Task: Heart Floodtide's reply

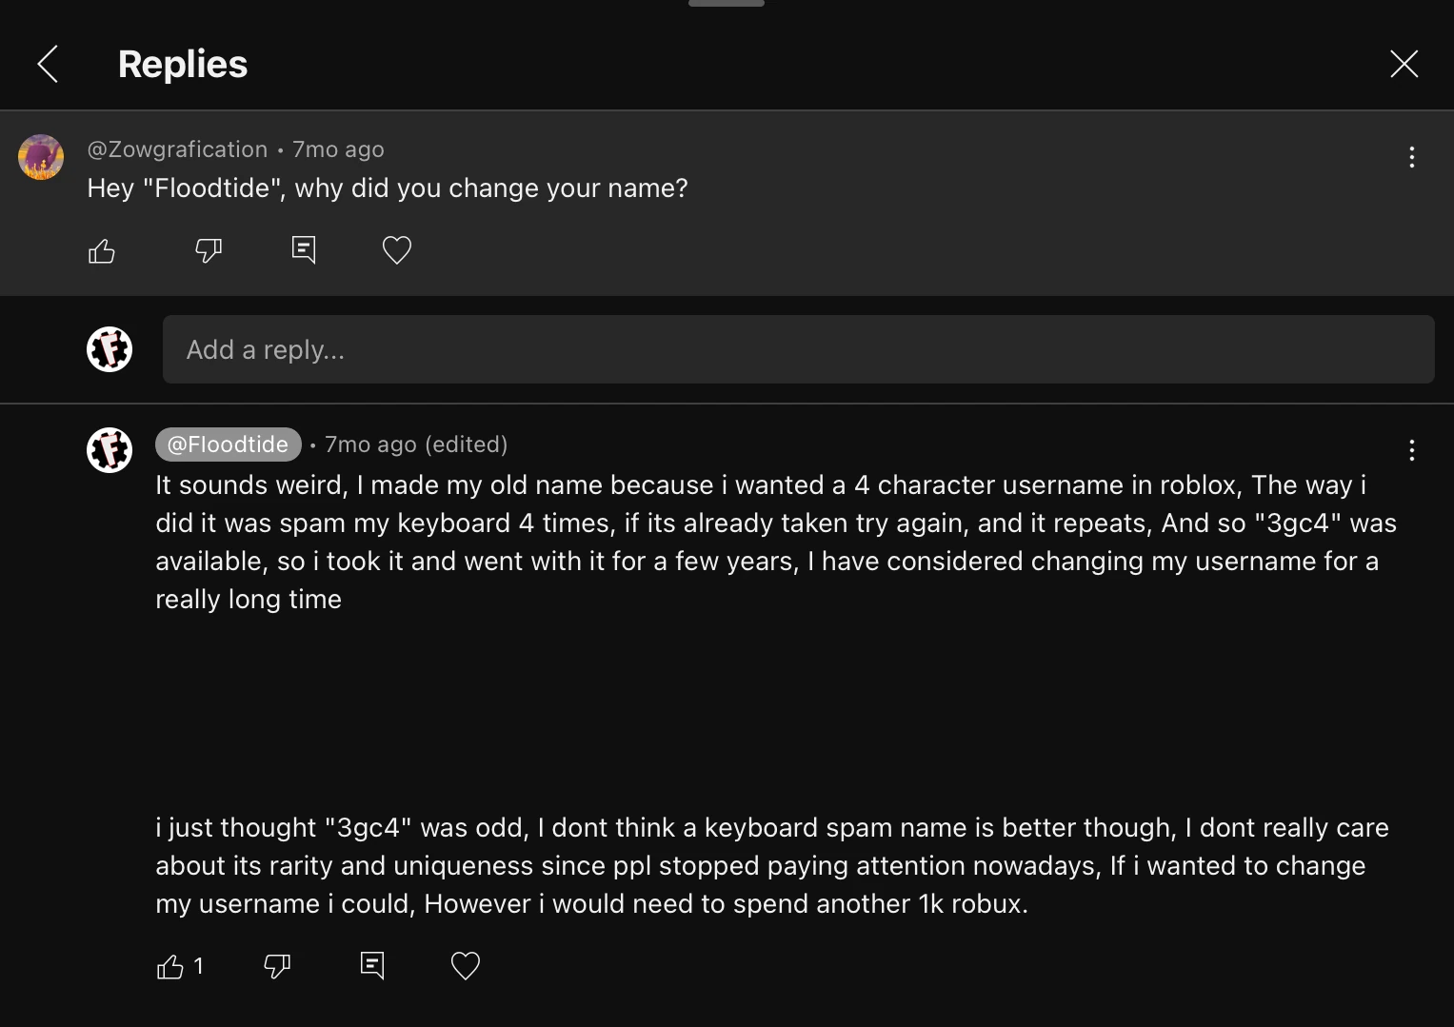Action: tap(466, 966)
